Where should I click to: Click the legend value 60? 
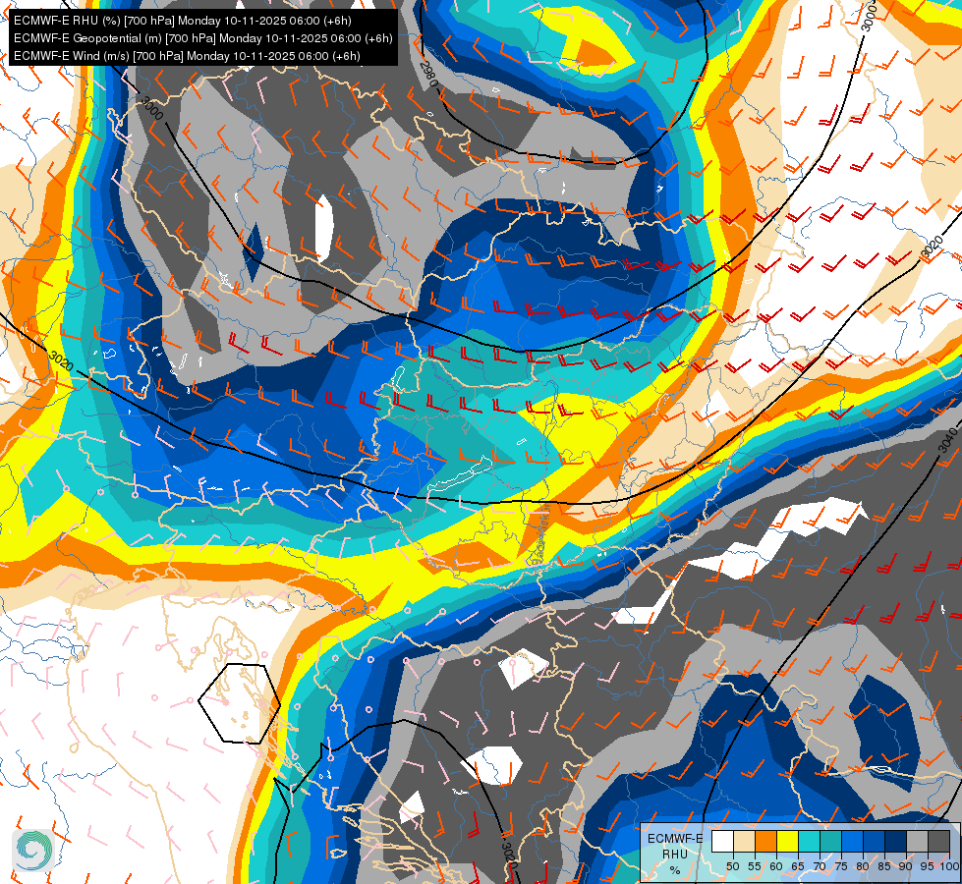(776, 866)
